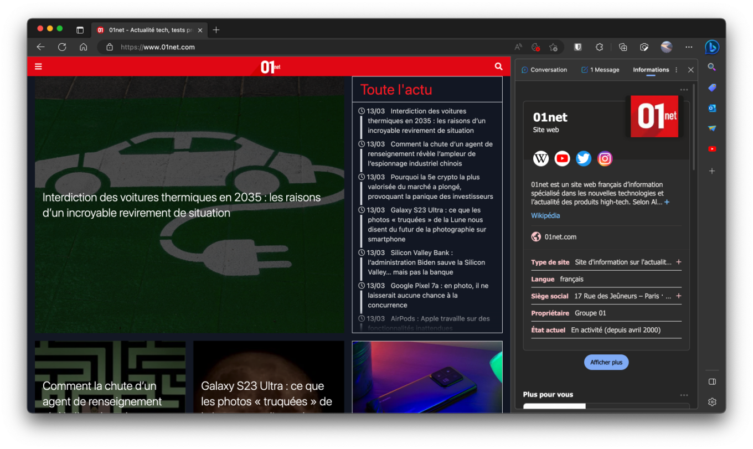Open the Tab actions menu icon

[80, 30]
